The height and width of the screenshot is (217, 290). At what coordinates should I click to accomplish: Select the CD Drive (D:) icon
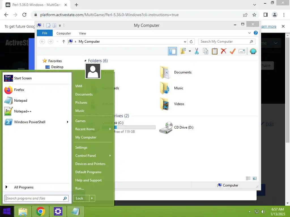(166, 127)
